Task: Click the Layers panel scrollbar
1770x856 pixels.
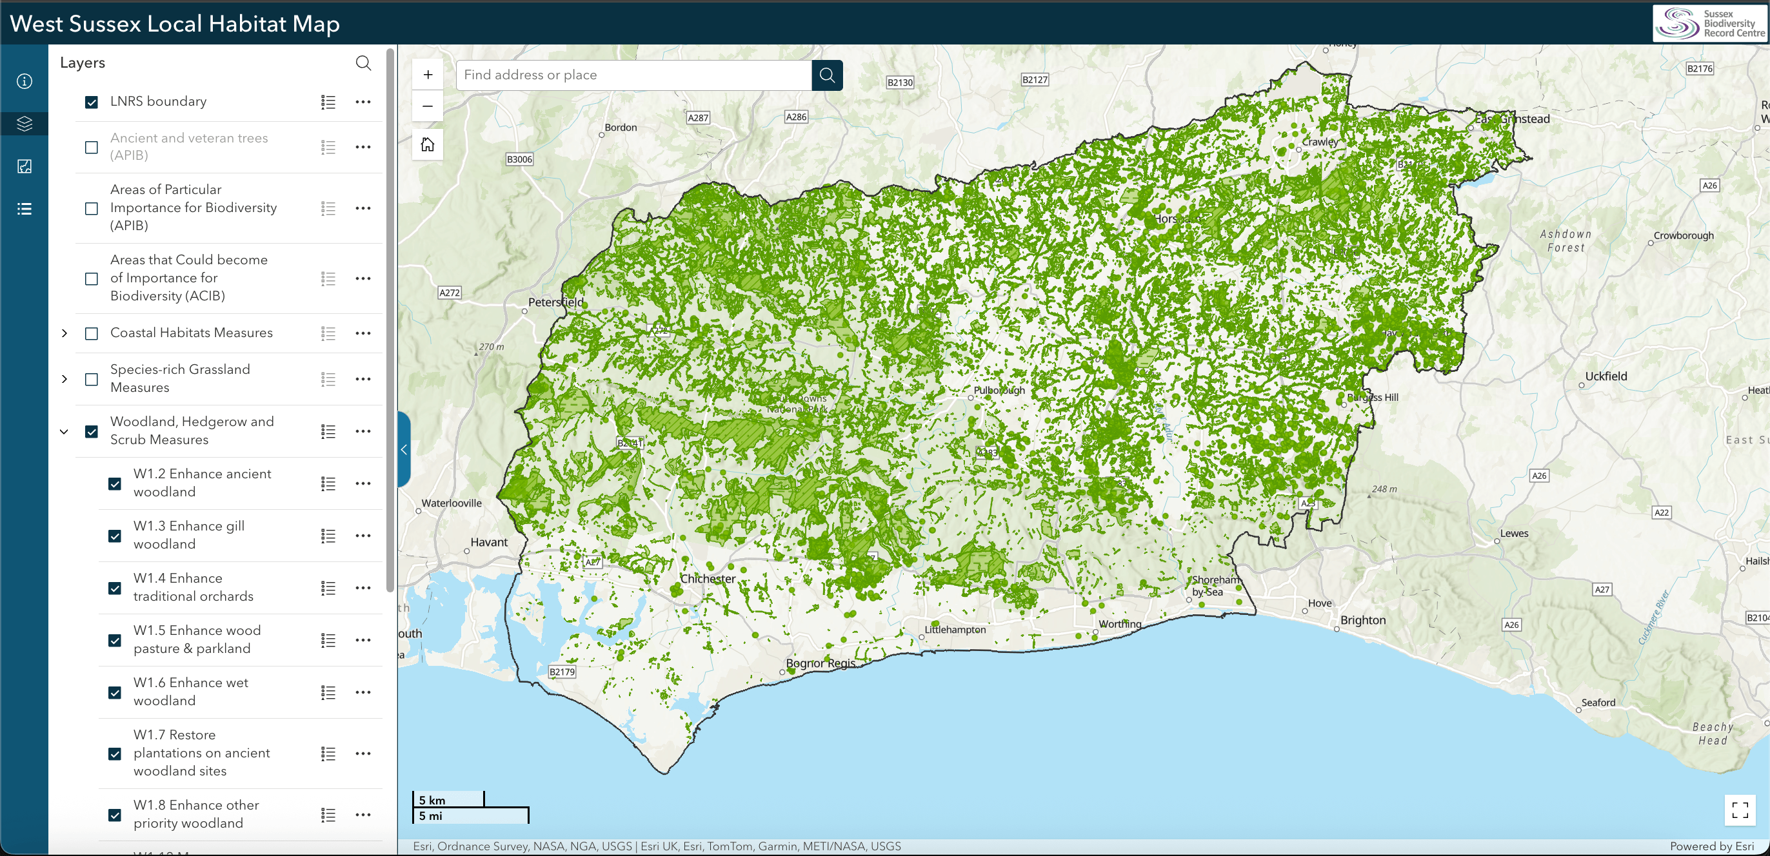Action: [x=390, y=319]
